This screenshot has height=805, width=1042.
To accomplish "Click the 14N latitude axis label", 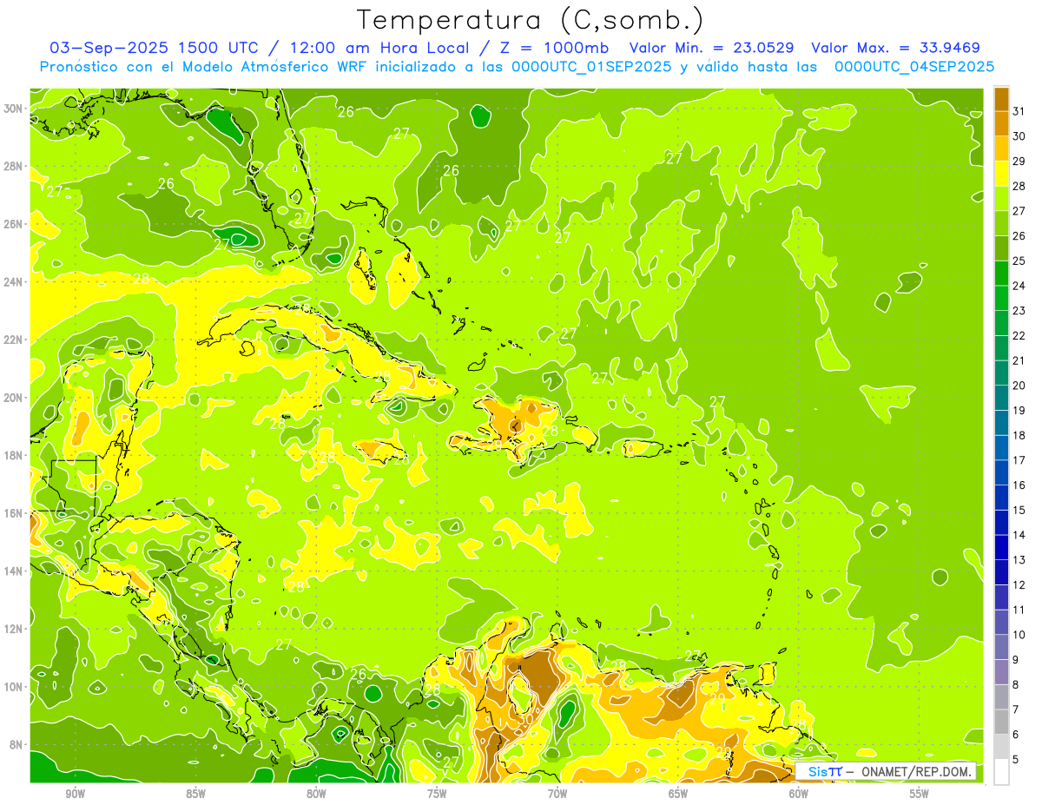I will (15, 571).
